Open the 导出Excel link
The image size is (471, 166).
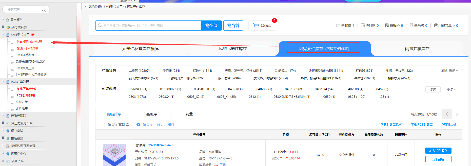click(449, 125)
